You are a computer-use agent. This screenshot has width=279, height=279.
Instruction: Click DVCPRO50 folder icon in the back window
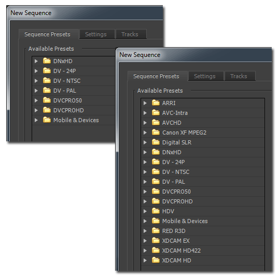click(x=47, y=100)
